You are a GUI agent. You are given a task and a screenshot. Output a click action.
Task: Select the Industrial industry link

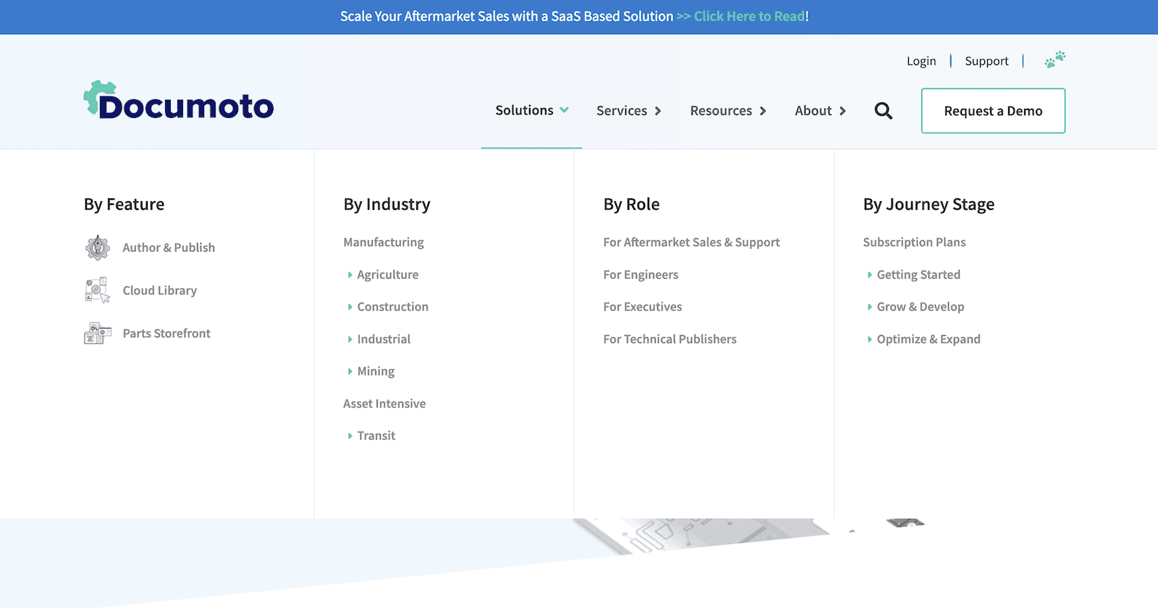[x=384, y=339]
